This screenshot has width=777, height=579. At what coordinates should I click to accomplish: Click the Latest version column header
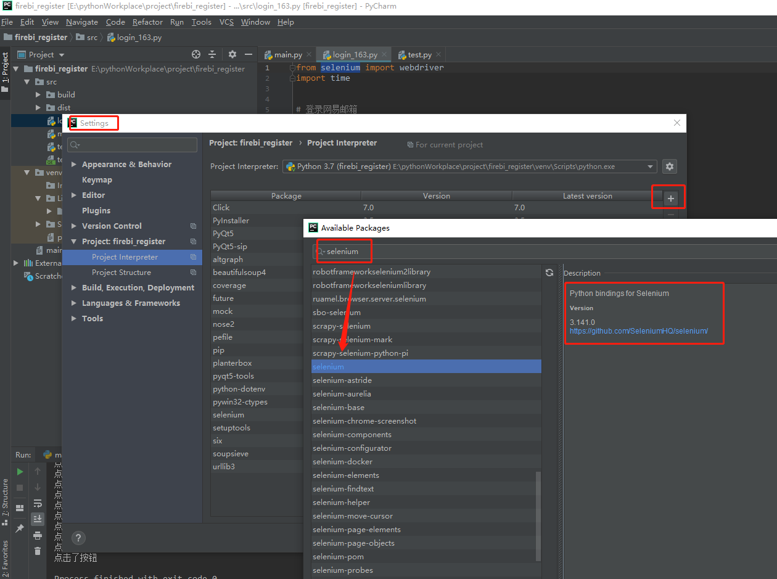tap(587, 196)
